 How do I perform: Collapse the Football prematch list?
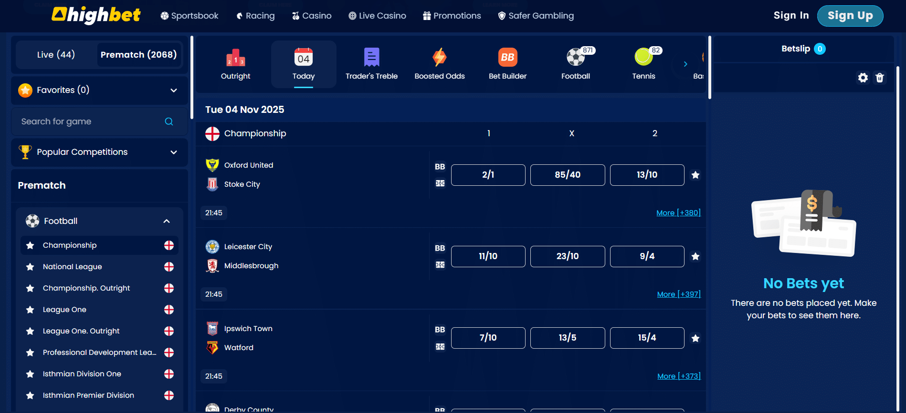167,221
